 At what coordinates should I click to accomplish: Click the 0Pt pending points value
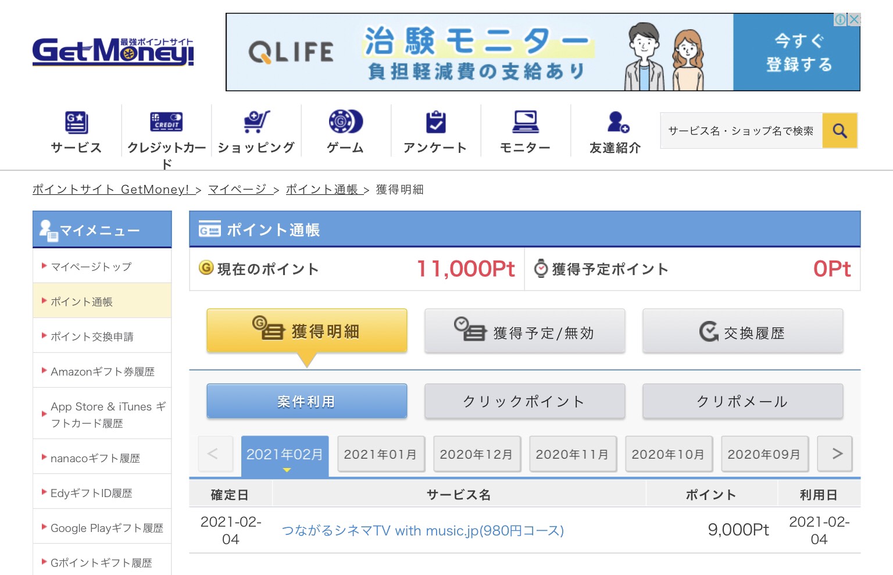[832, 269]
